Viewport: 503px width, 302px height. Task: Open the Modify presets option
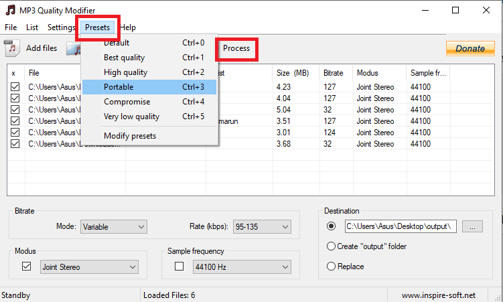click(149, 136)
